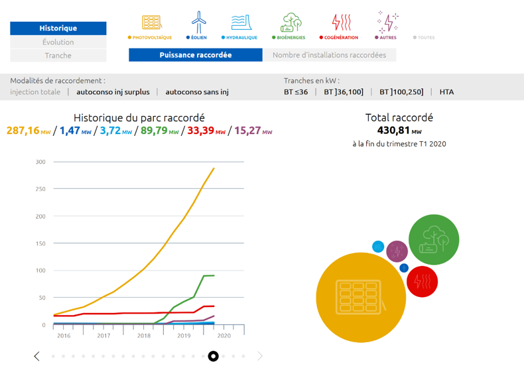The width and height of the screenshot is (524, 372).
Task: Go to previous quarter with left arrow
Action: coord(36,356)
